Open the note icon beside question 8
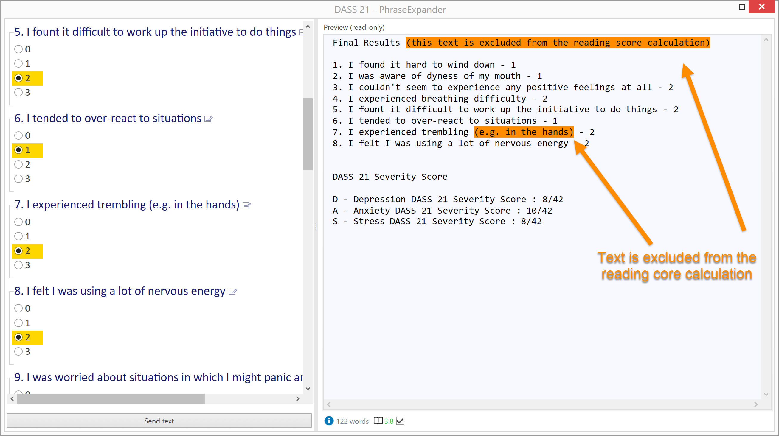The height and width of the screenshot is (436, 779). [x=232, y=292]
